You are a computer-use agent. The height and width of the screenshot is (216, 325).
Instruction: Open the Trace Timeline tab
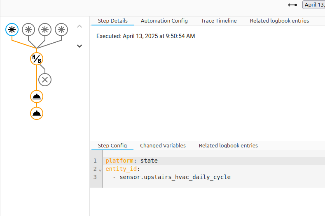(219, 21)
